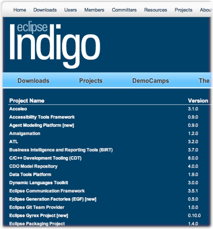The height and width of the screenshot is (229, 213).
Task: Switch to the Downloads tab under banner
Action: (33, 81)
